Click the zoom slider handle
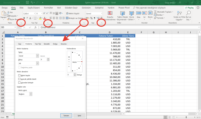 click(x=186, y=117)
